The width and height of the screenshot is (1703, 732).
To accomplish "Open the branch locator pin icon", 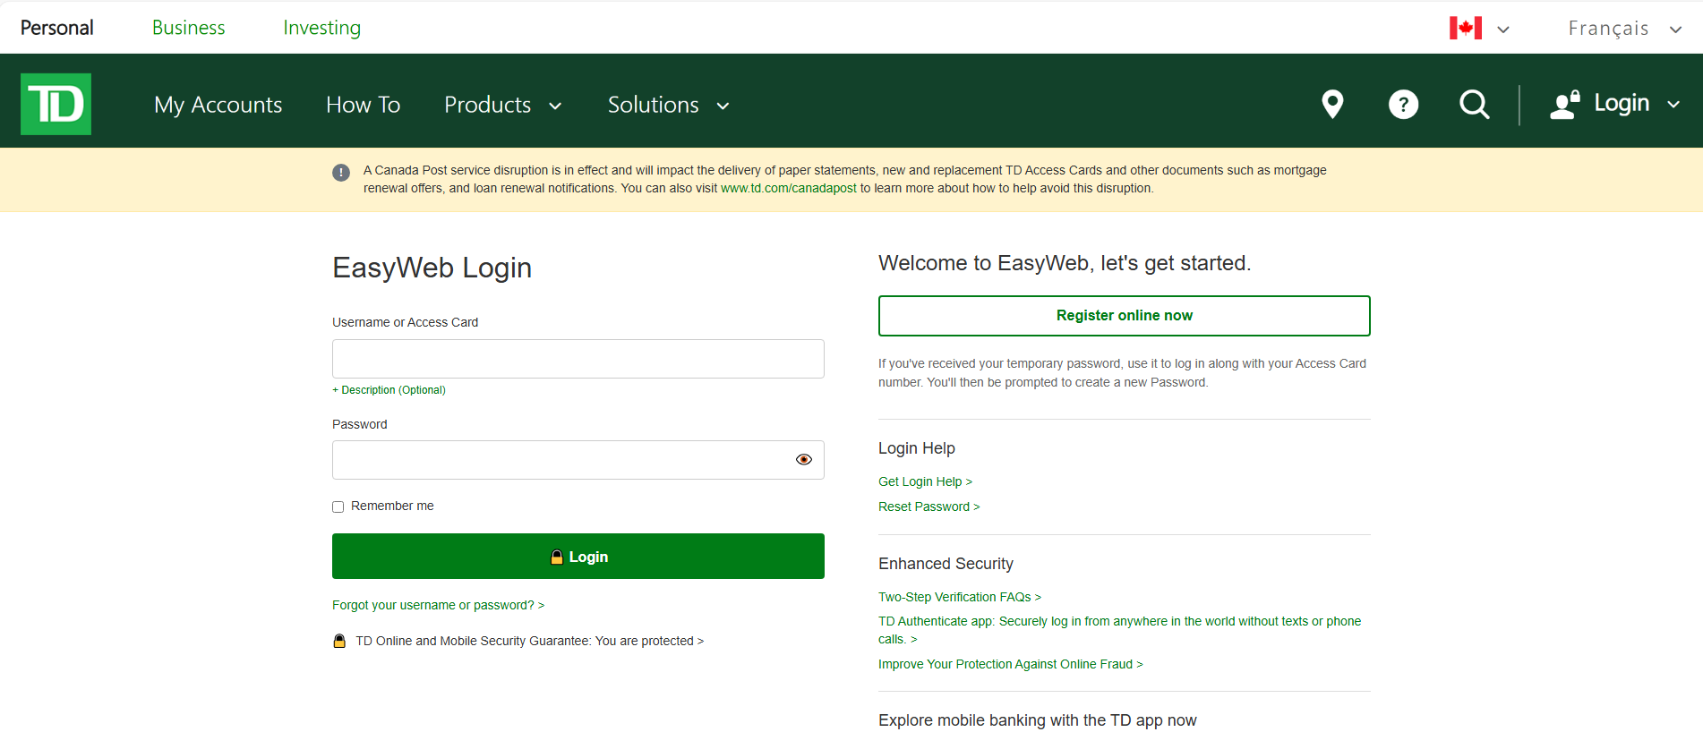I will coord(1332,105).
